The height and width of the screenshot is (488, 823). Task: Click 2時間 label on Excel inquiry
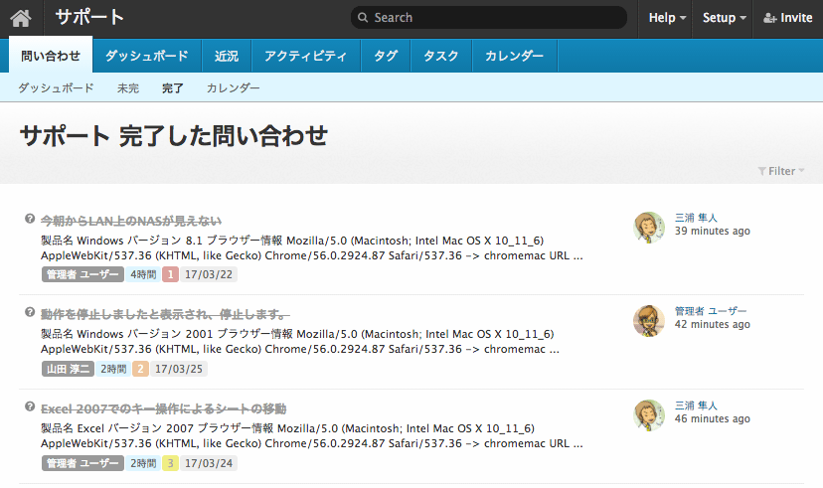coord(143,463)
